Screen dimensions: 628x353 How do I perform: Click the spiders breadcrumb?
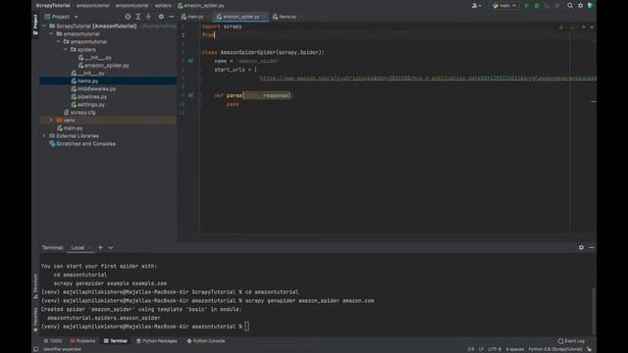click(x=163, y=6)
